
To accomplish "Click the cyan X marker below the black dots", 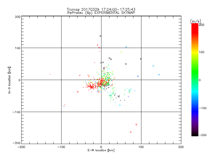I will (120, 105).
